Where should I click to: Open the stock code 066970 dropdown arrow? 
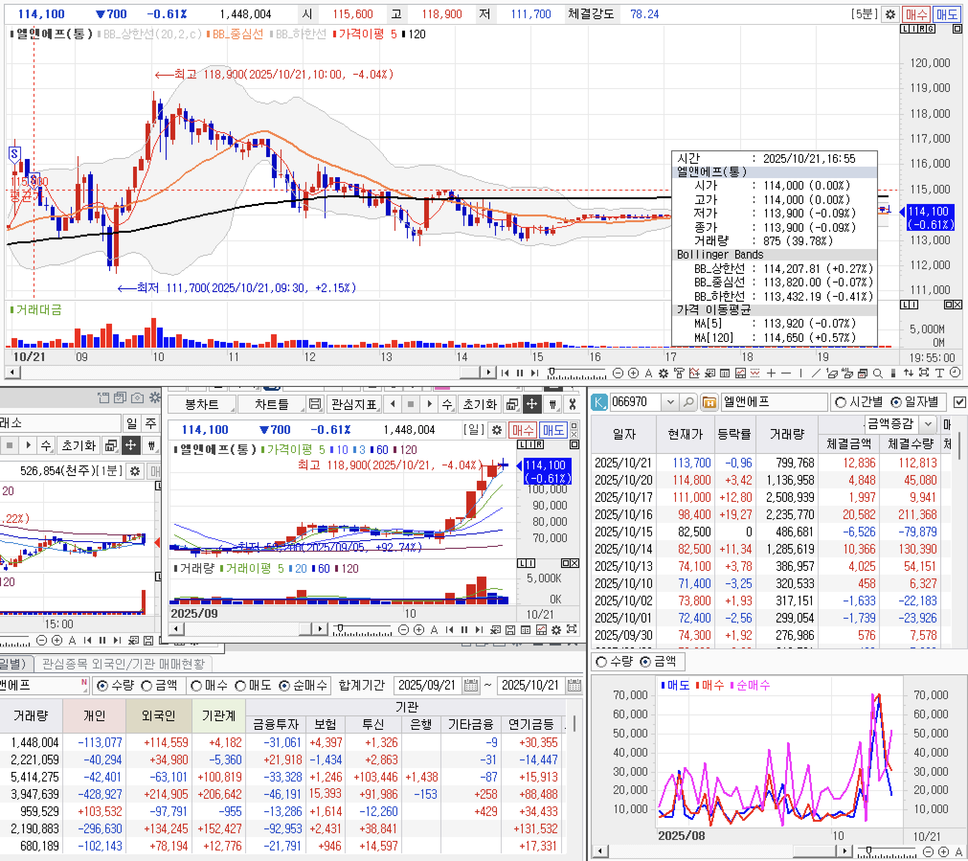click(670, 402)
